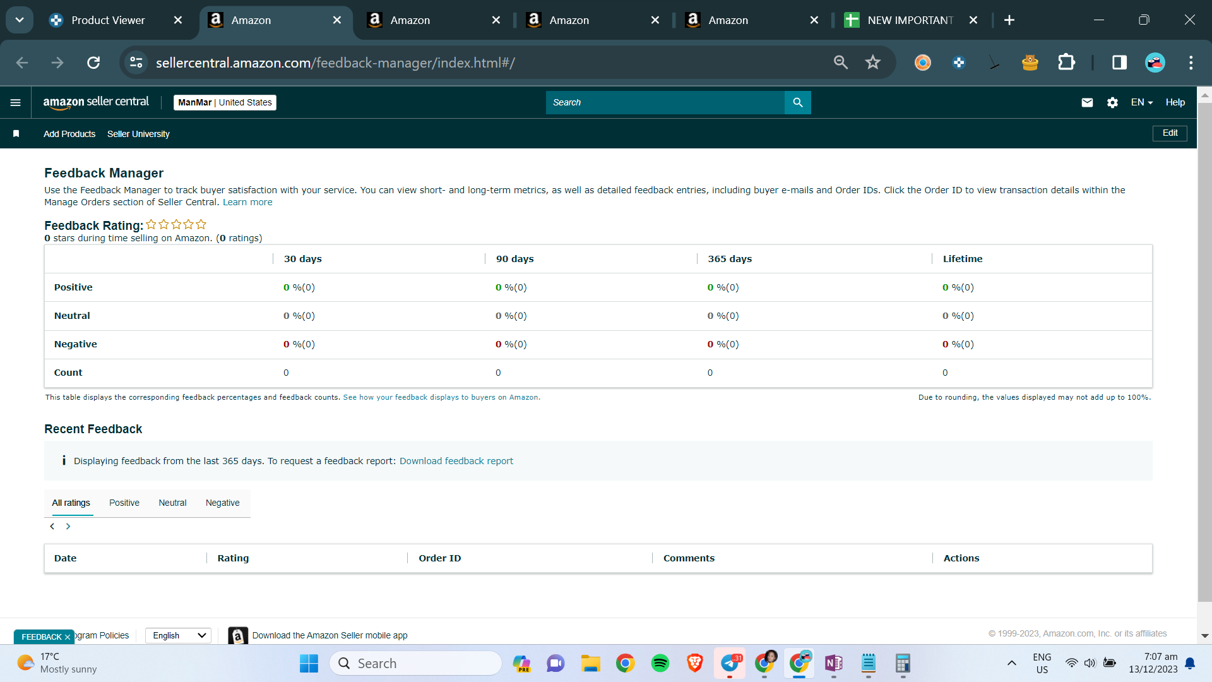Click the Edit favorites button
The height and width of the screenshot is (682, 1212).
[x=1170, y=133]
